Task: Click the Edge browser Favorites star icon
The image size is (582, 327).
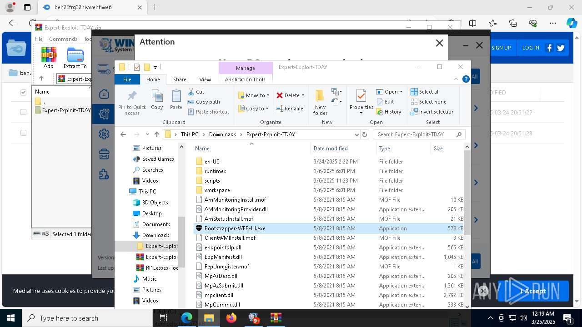Action: click(493, 23)
